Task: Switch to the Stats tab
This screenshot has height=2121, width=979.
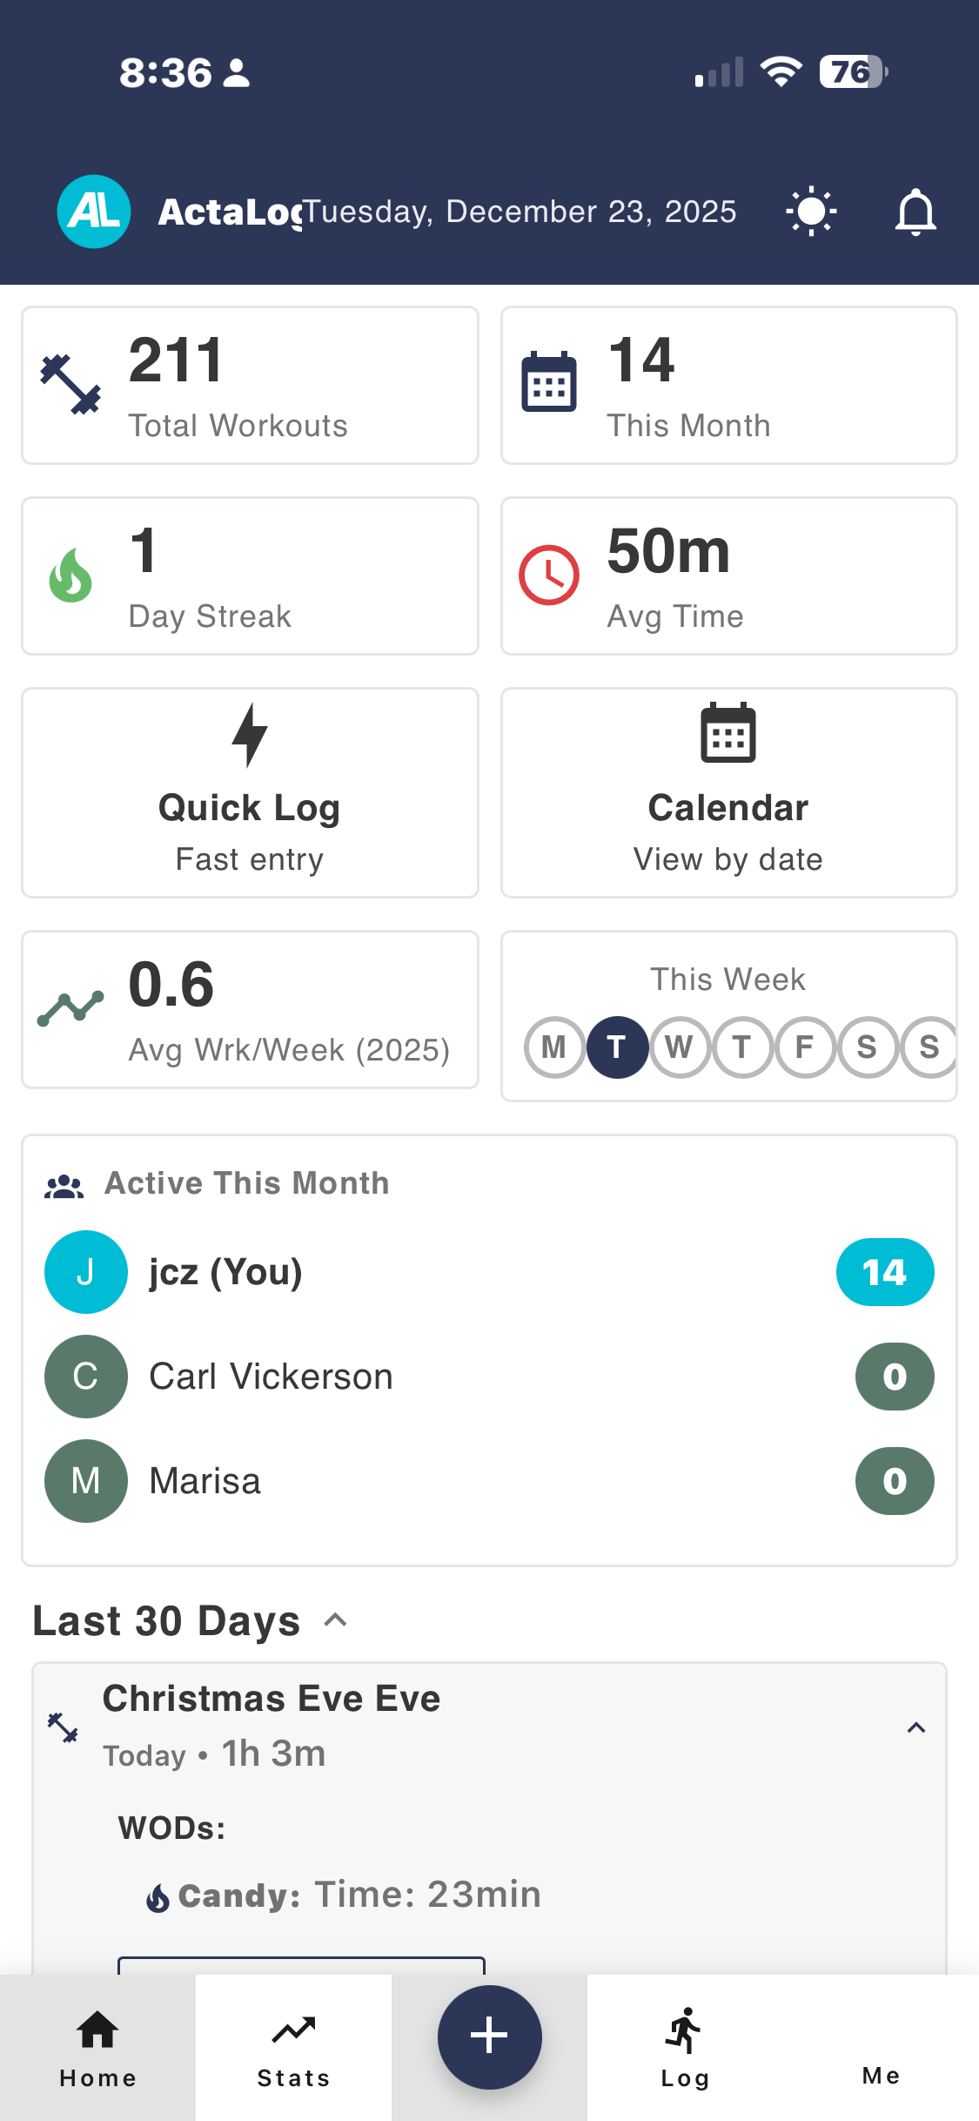Action: (293, 2048)
